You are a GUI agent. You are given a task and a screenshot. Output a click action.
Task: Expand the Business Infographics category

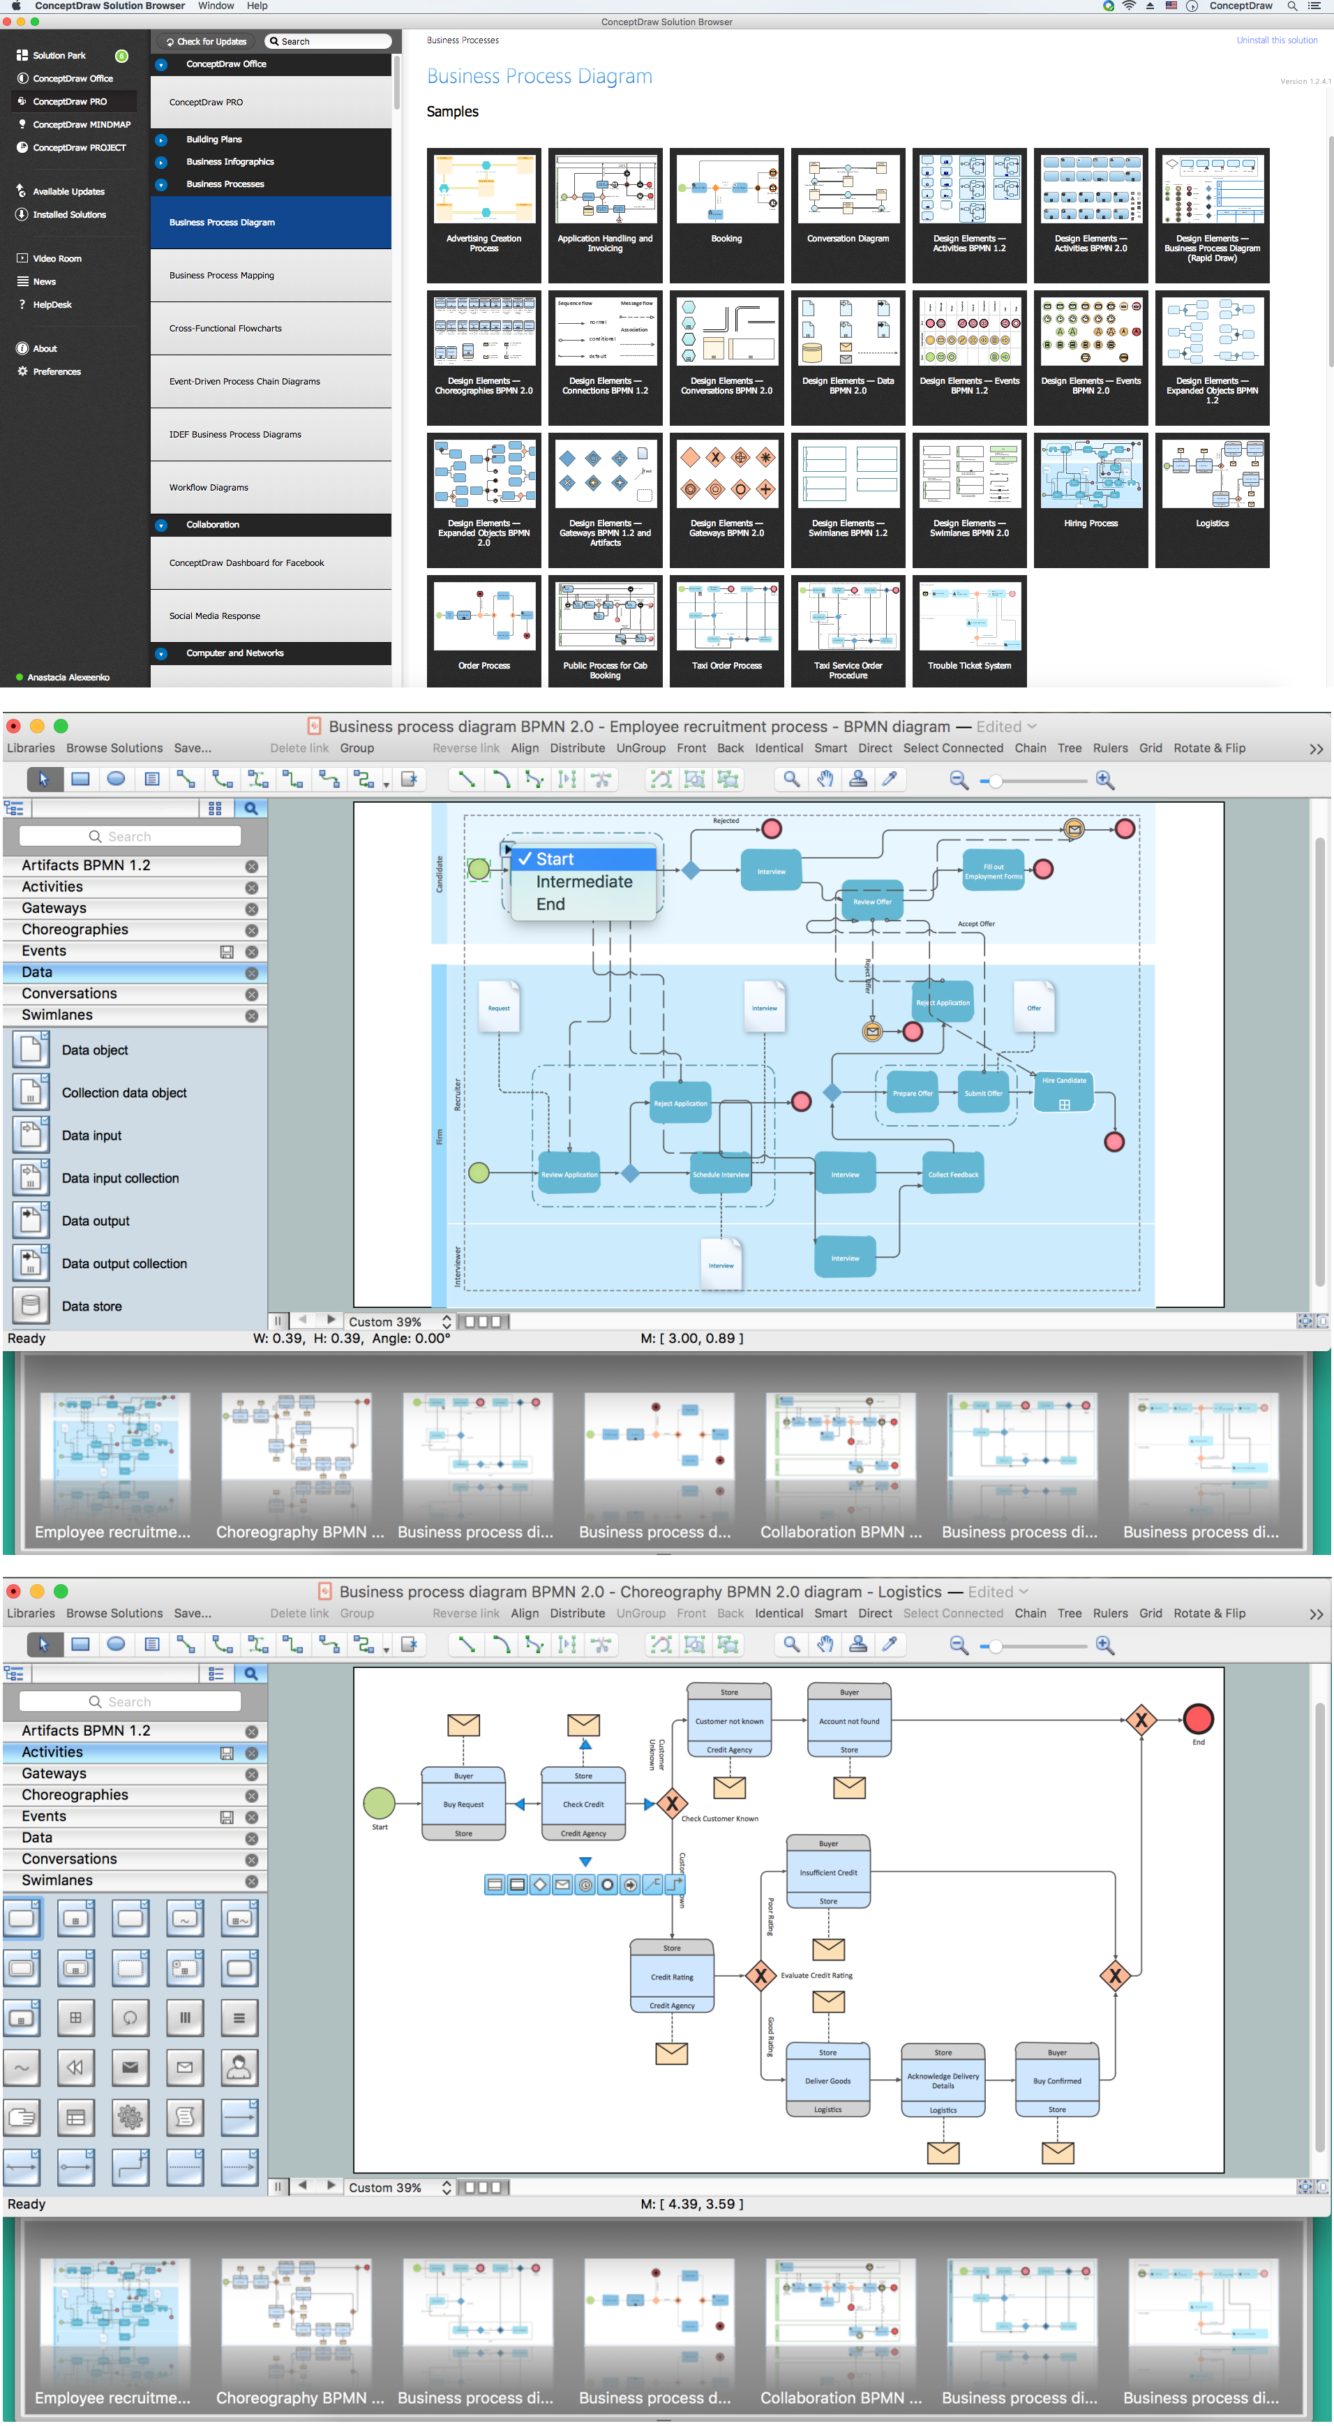(x=161, y=162)
